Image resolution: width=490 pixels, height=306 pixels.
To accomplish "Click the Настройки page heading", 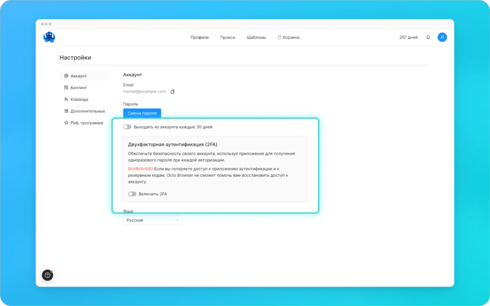I will click(x=75, y=57).
